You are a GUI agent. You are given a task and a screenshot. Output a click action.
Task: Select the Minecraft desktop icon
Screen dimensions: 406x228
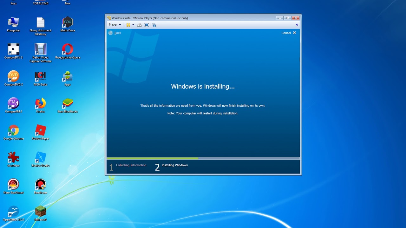click(41, 213)
